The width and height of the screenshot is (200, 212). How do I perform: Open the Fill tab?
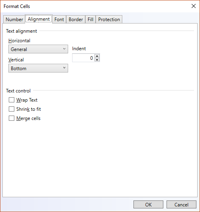point(90,20)
